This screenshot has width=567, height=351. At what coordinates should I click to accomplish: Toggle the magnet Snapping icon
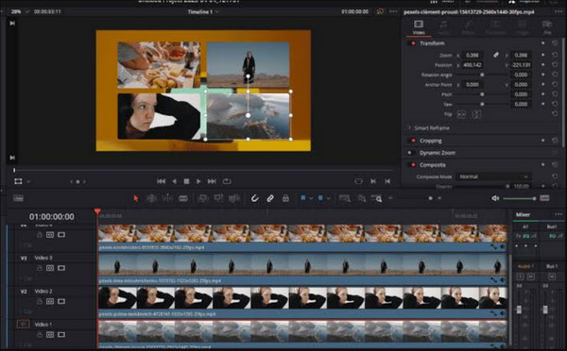(254, 198)
